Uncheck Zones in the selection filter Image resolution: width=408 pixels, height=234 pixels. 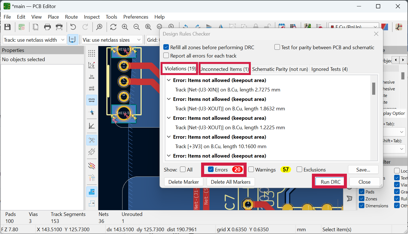(x=362, y=199)
